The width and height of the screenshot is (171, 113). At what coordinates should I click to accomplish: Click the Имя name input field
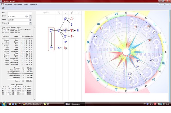[19, 13]
